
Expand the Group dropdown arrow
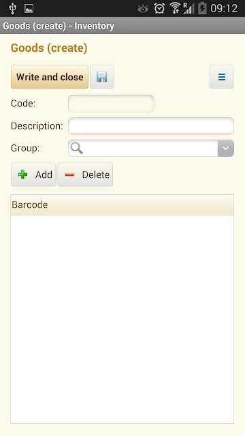pos(226,149)
